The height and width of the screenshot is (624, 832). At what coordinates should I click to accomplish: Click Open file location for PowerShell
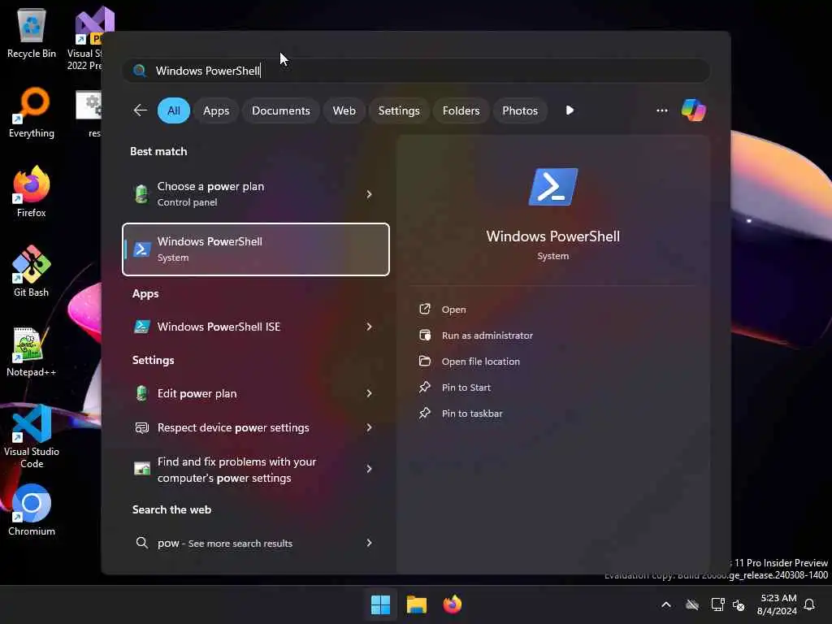470,362
